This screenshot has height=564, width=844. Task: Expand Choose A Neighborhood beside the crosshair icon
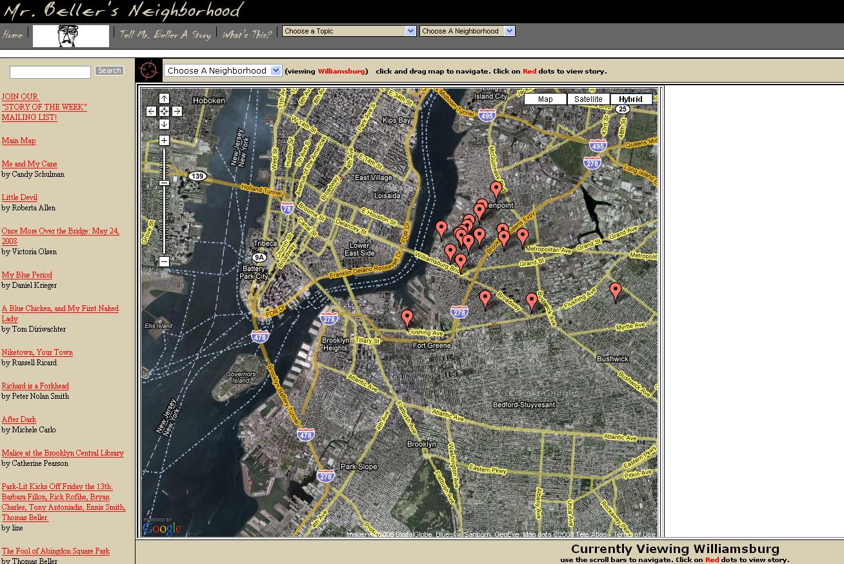click(x=223, y=70)
